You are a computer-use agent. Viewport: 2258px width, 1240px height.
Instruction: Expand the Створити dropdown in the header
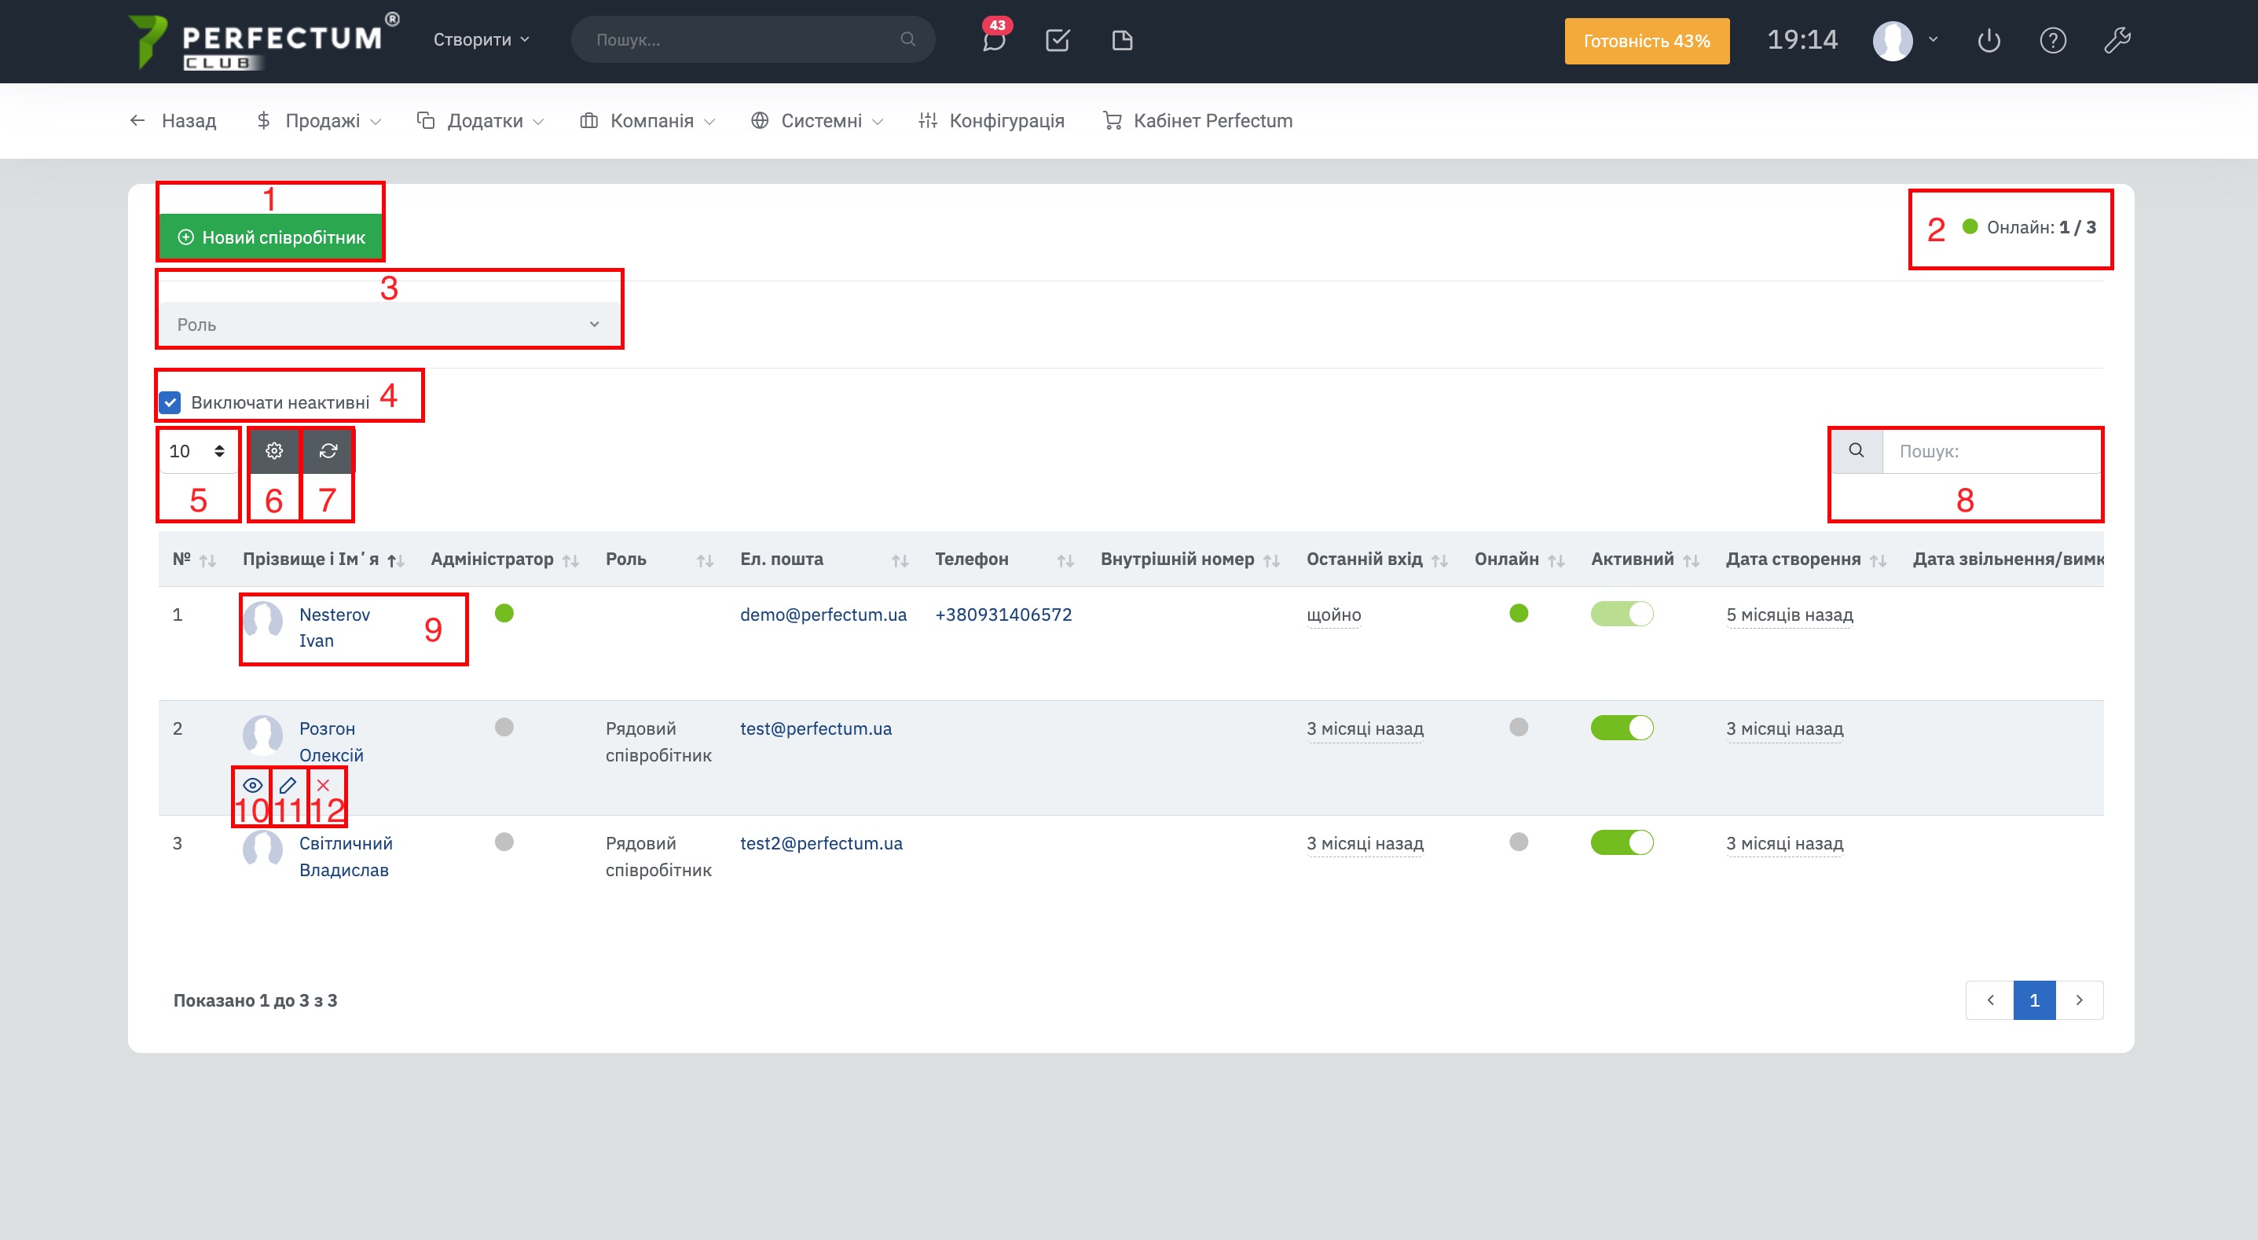click(482, 39)
